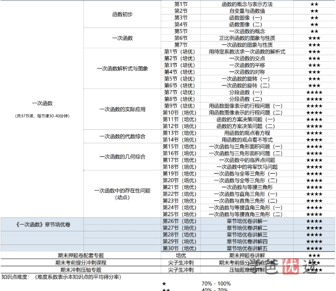Image resolution: width=336 pixels, height=291 pixels.
Task: Select the '期末押题卷配套专题' cell
Action: [x=81, y=256]
